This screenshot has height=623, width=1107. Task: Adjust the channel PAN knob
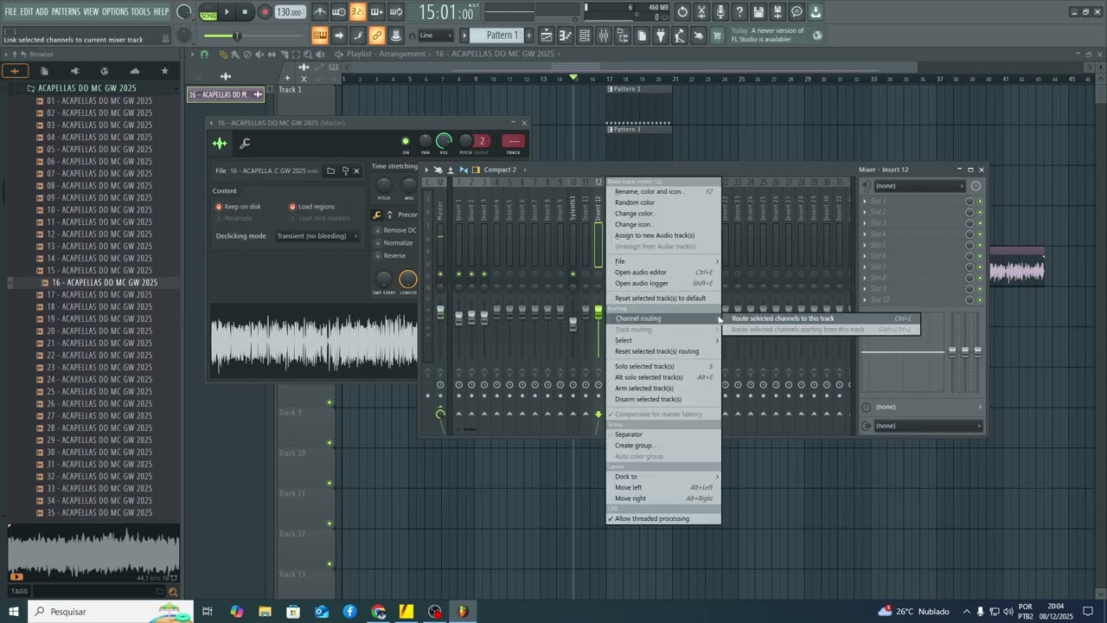(425, 141)
